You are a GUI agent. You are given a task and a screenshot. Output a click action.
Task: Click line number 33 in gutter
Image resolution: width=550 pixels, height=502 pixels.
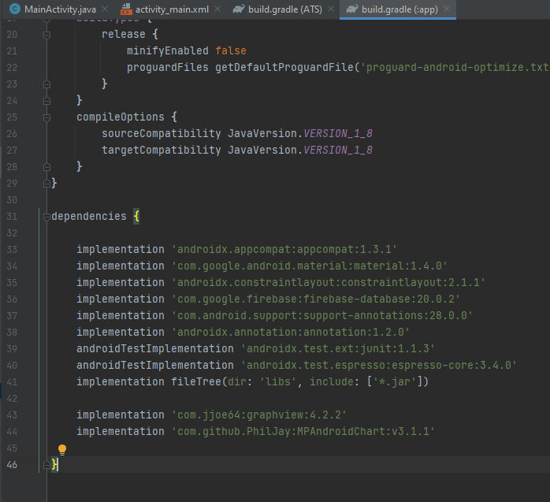12,249
